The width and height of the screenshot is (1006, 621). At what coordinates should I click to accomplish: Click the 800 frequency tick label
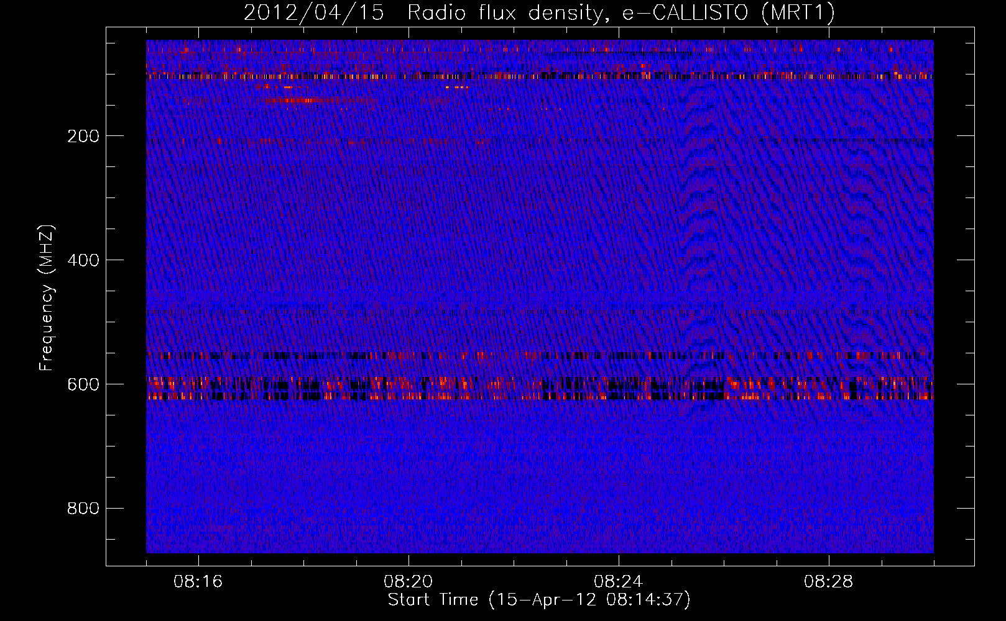pyautogui.click(x=83, y=509)
